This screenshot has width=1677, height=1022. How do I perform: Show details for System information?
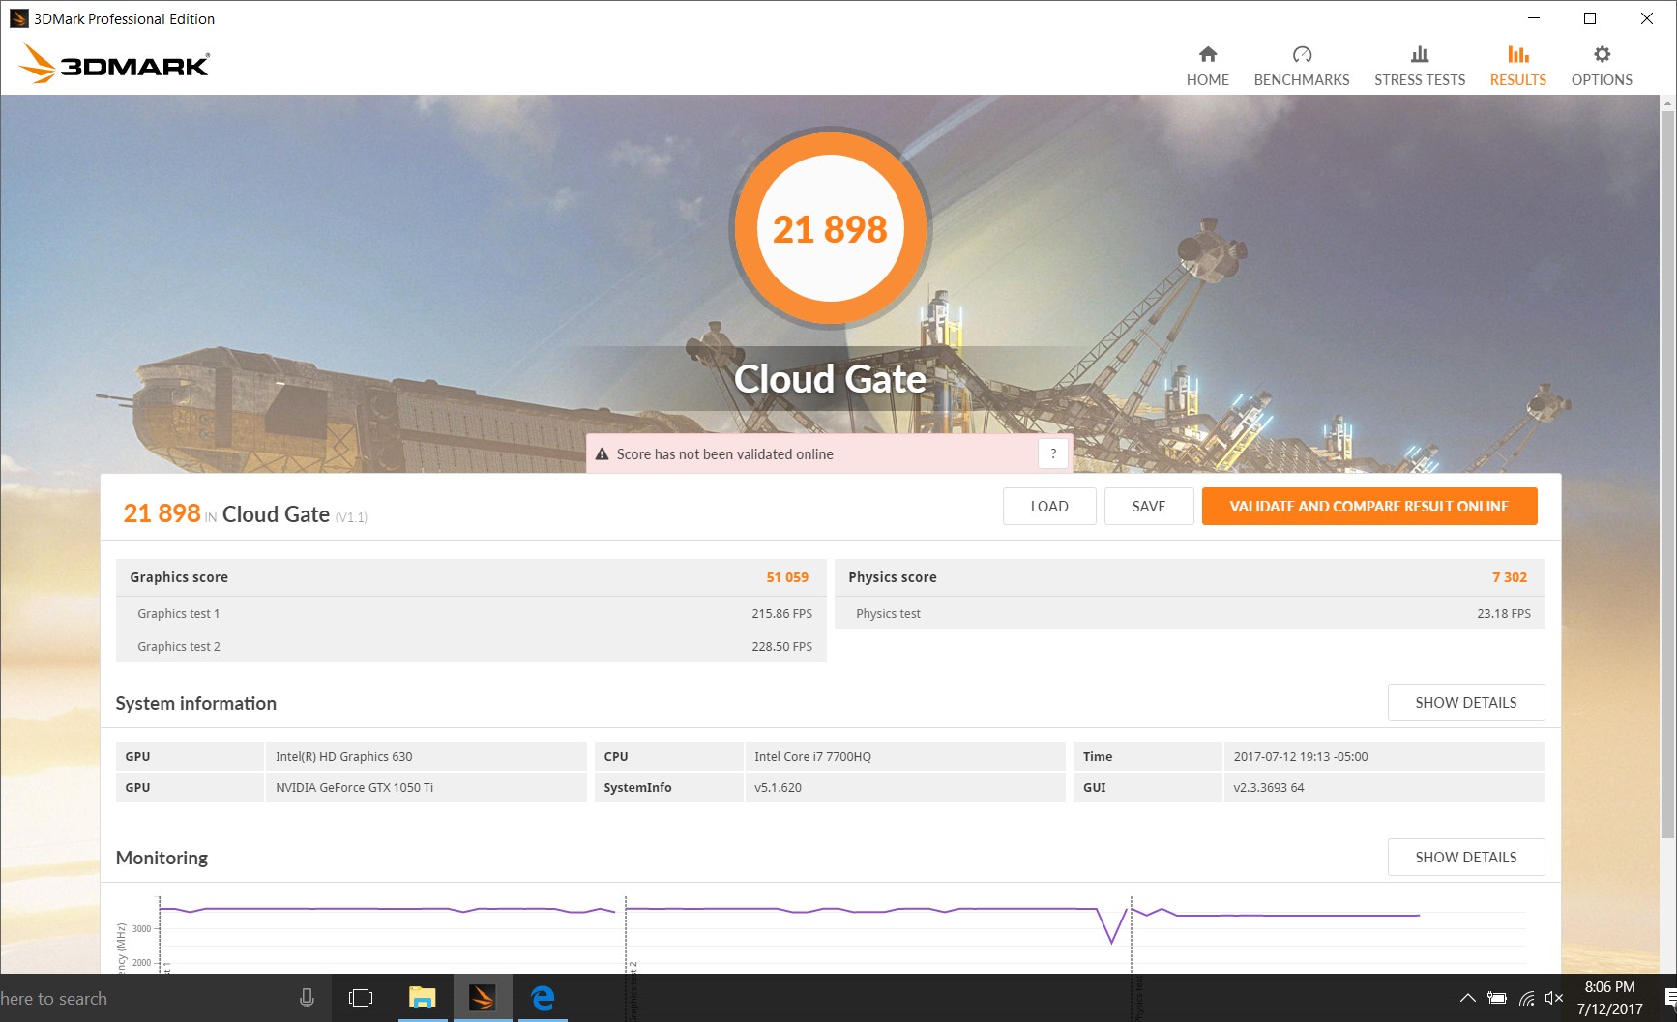(1465, 703)
